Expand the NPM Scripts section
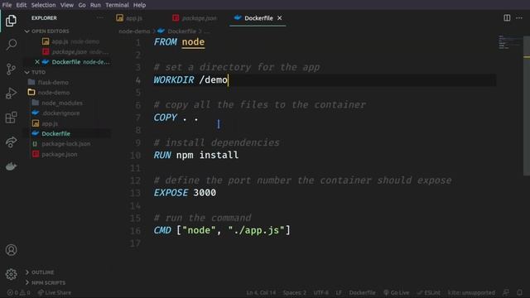 pos(46,282)
